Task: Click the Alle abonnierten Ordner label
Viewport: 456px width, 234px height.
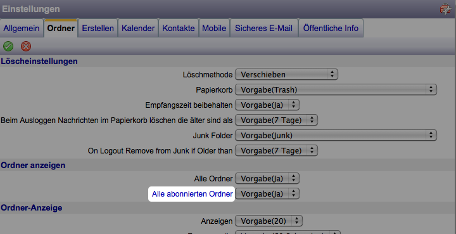Action: click(x=192, y=194)
